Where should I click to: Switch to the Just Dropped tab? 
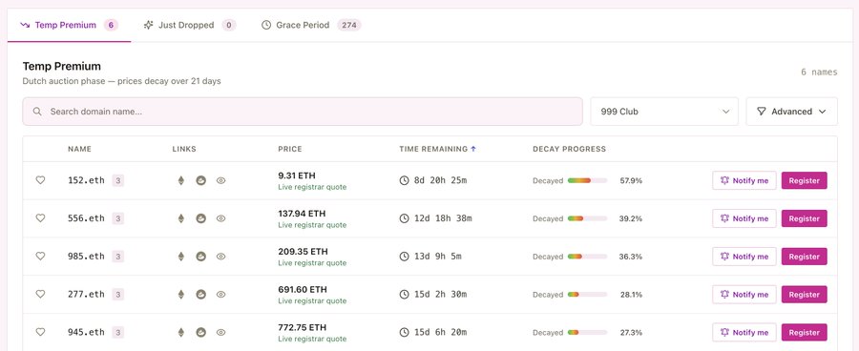click(190, 25)
